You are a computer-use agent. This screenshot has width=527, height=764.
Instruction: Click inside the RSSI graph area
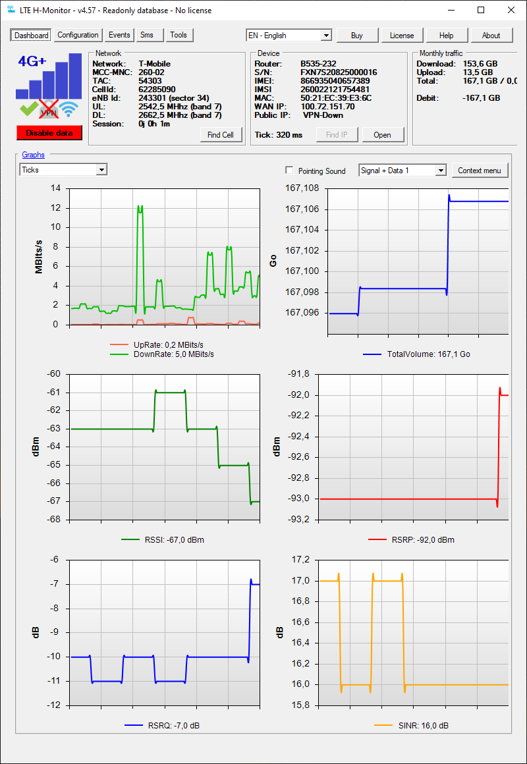(x=165, y=447)
